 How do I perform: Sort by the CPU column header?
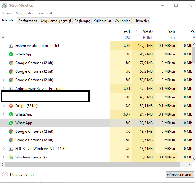pyautogui.click(x=127, y=34)
